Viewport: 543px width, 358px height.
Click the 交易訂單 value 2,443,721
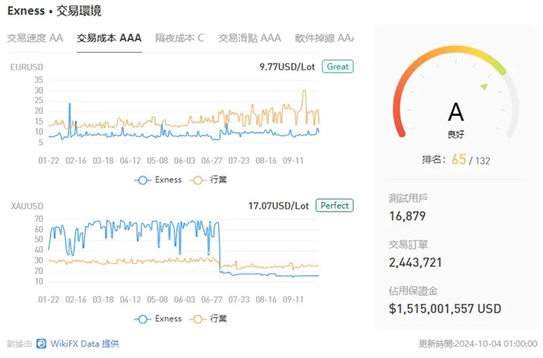[415, 263]
